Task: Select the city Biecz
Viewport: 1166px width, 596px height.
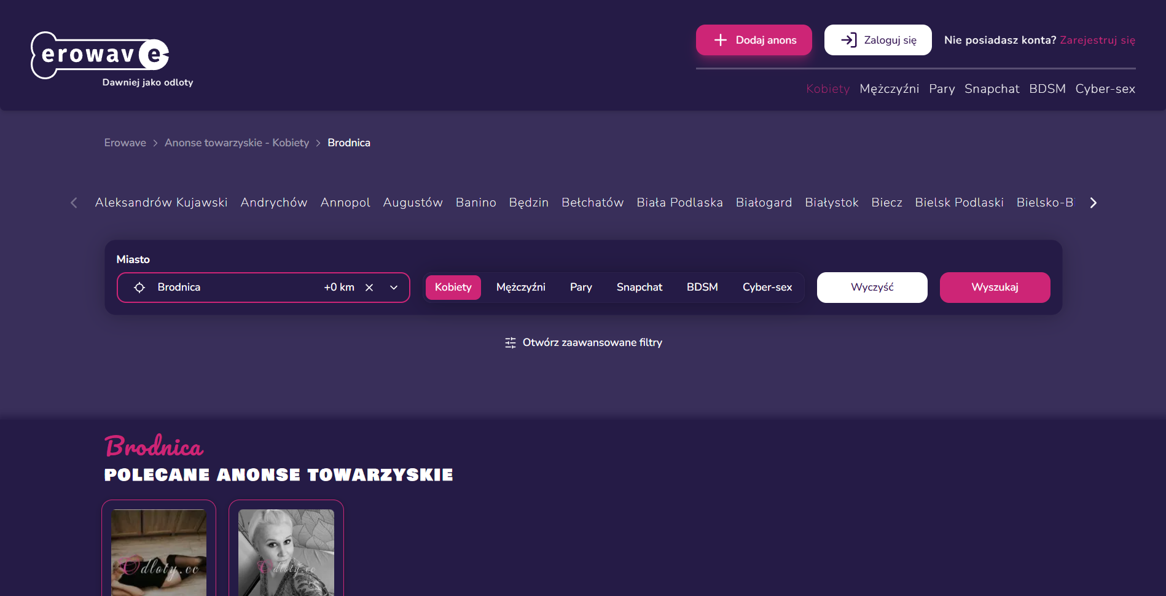Action: pos(887,203)
